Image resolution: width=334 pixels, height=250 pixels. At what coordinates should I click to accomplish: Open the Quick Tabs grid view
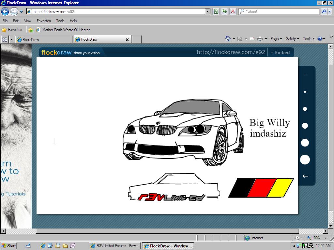point(5,39)
